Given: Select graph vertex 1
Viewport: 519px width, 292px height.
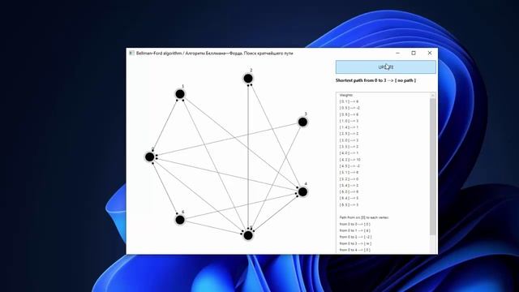Looking at the screenshot, I should point(180,94).
